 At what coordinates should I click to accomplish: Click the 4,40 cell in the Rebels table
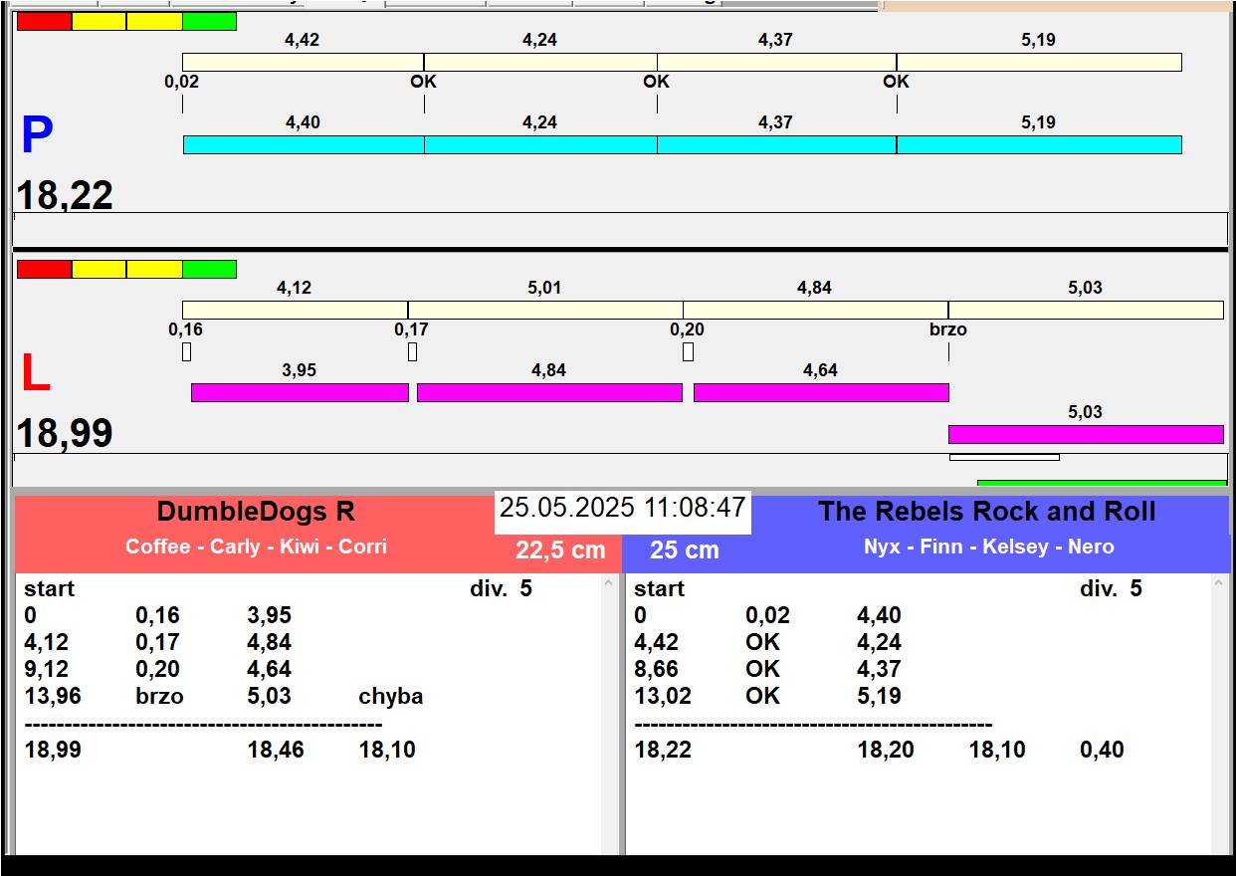coord(879,615)
